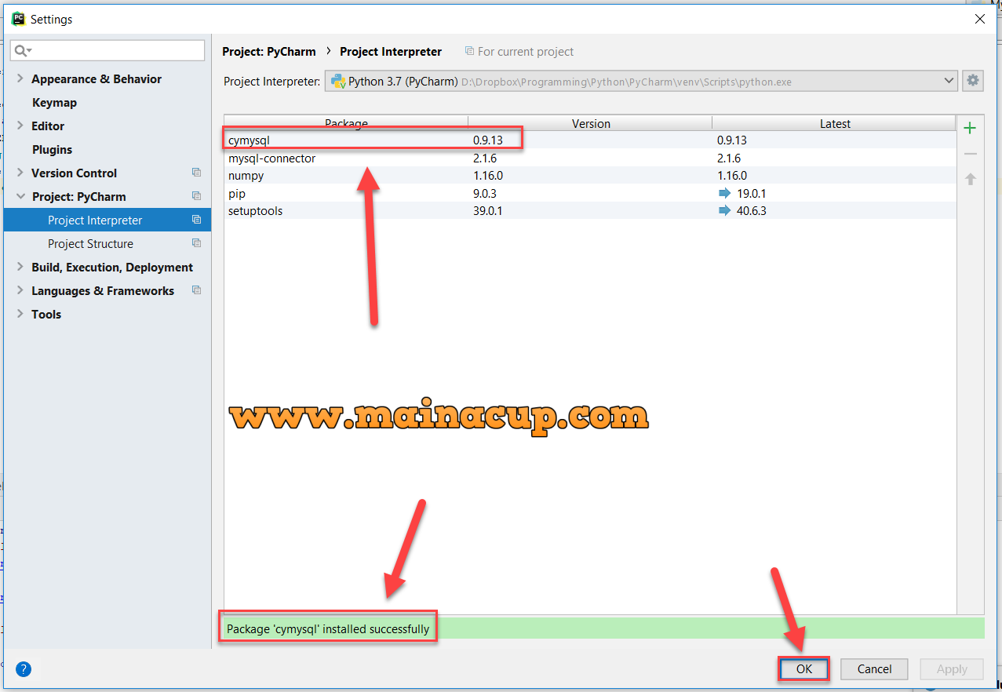
Task: Select Keymap in settings tree
Action: pyautogui.click(x=54, y=103)
